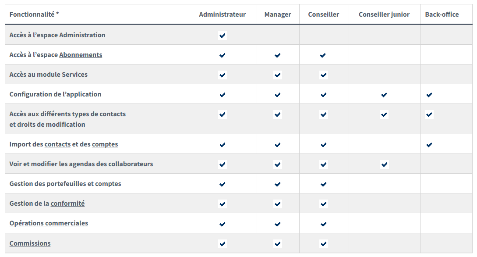Click Conseiller checkmark in Commissions row
477x257 pixels.
pos(323,244)
